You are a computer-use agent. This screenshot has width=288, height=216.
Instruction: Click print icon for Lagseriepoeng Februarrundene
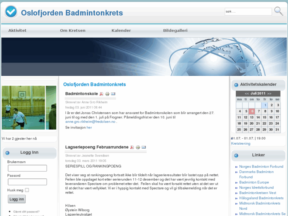point(138,147)
